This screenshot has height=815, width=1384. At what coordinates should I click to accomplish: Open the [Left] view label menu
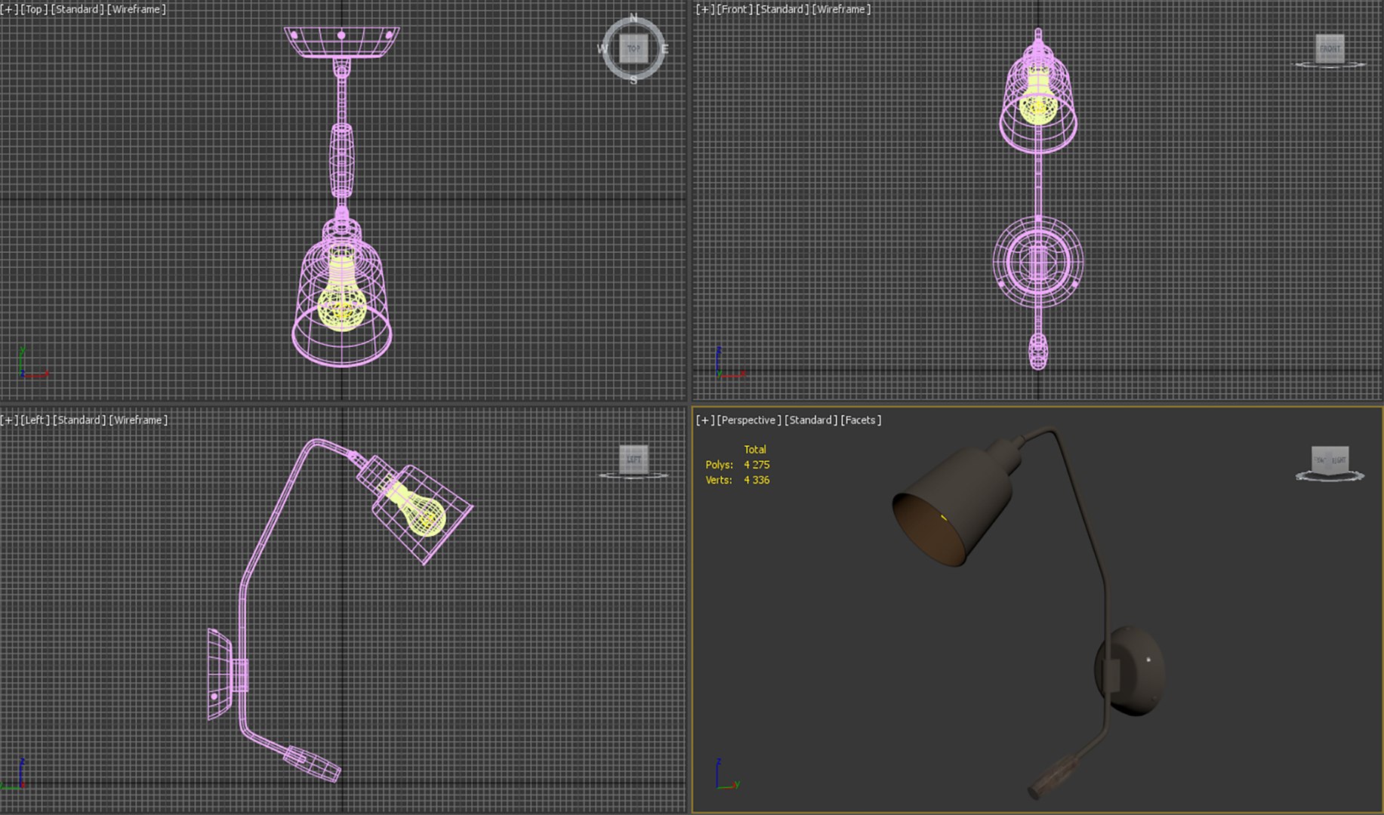[x=35, y=420]
